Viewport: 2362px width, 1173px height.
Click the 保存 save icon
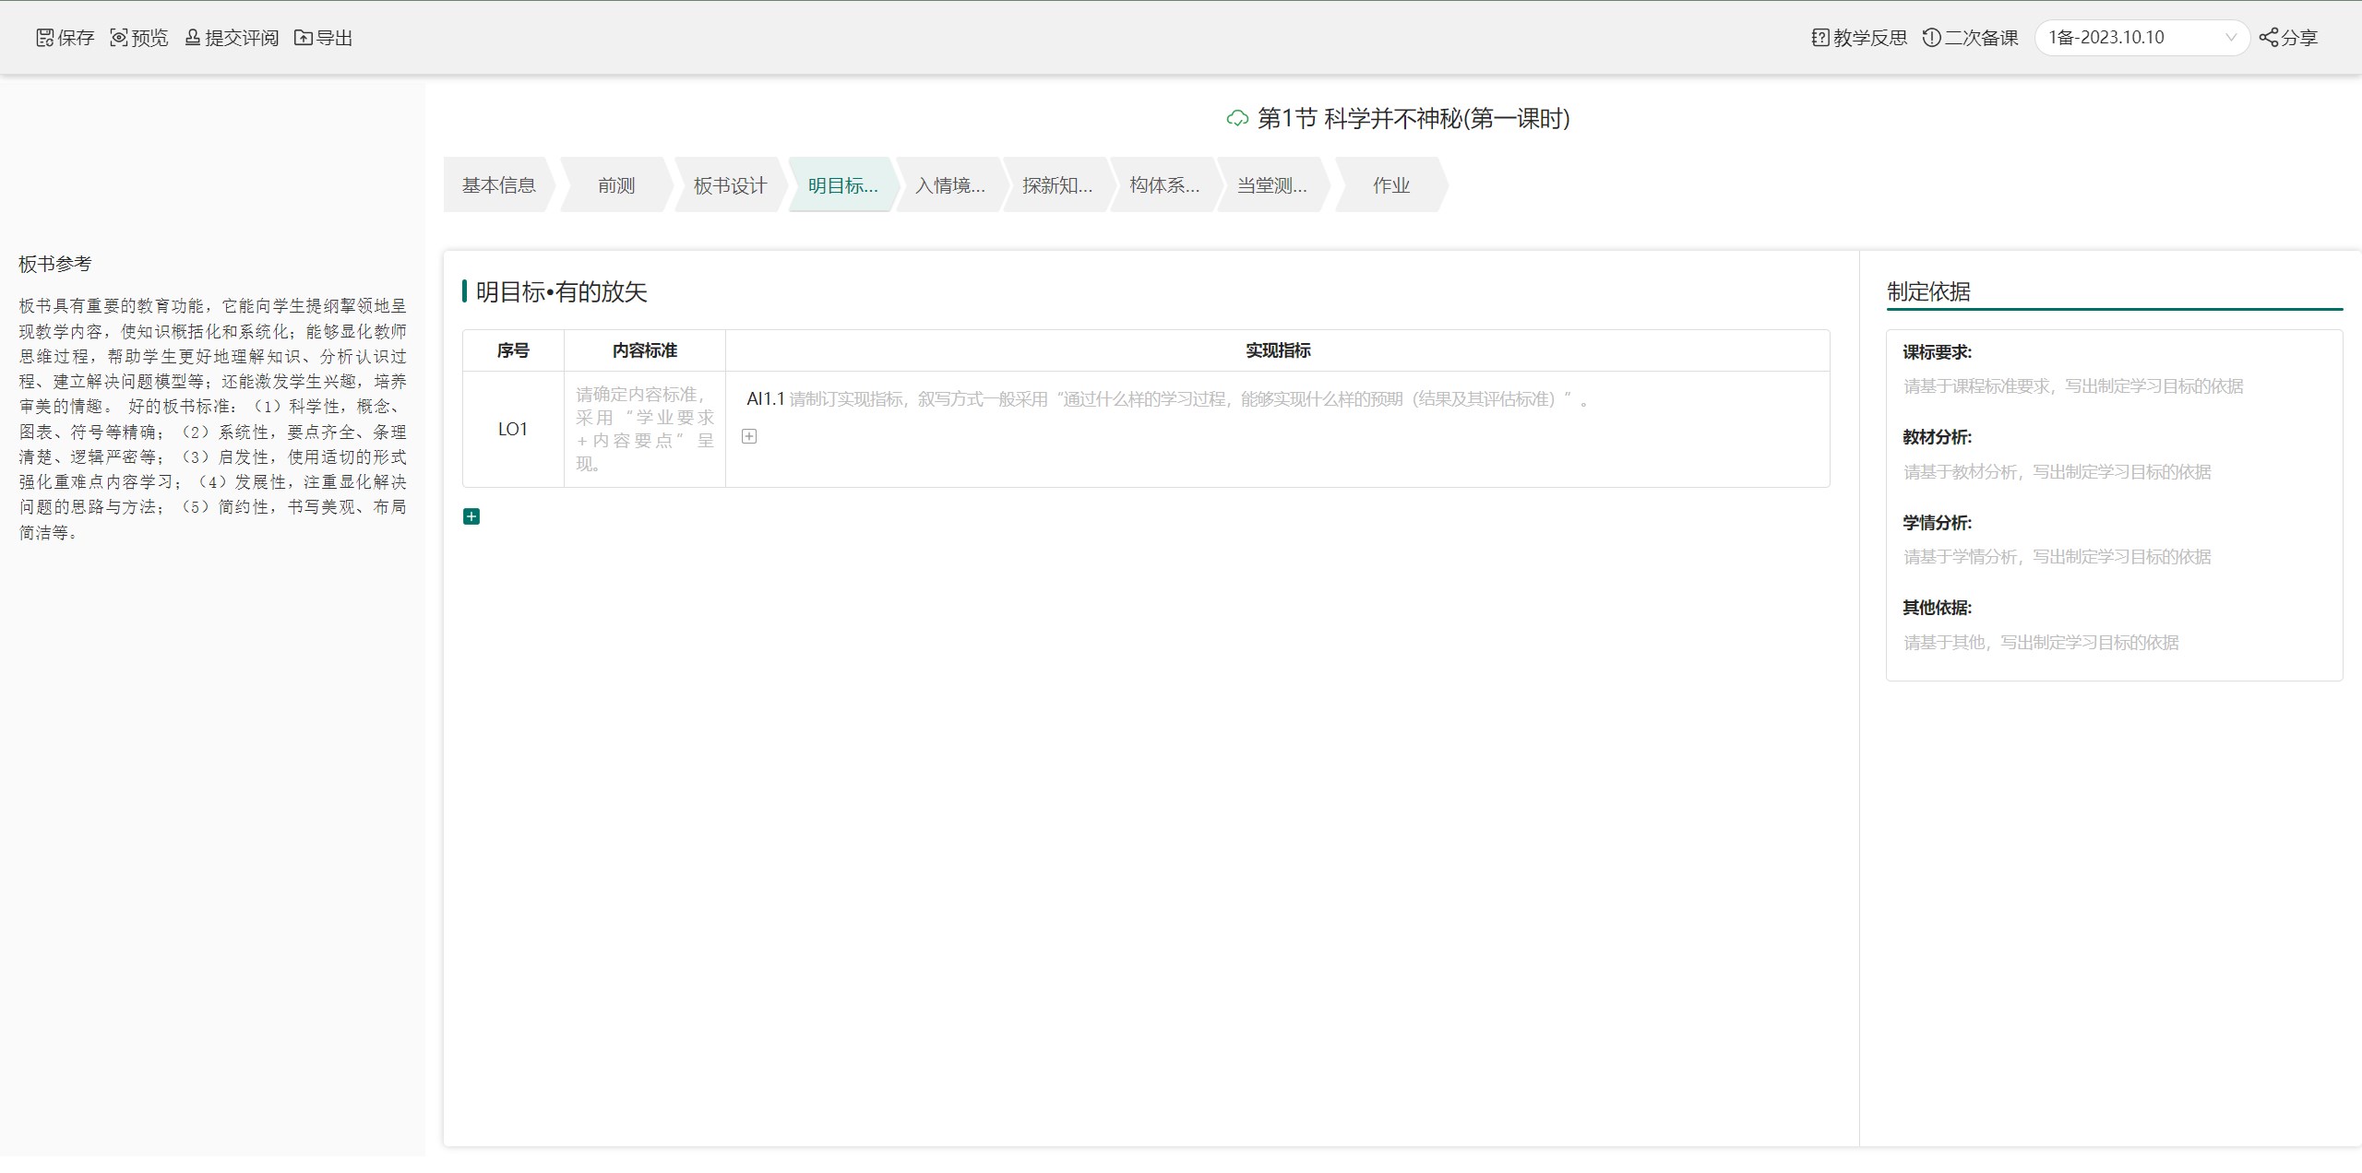coord(44,38)
